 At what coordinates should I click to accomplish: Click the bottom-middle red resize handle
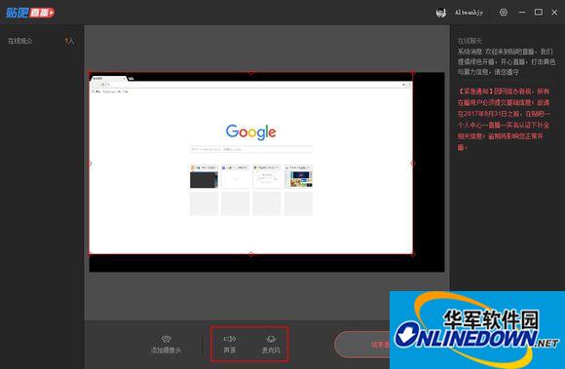(x=251, y=254)
